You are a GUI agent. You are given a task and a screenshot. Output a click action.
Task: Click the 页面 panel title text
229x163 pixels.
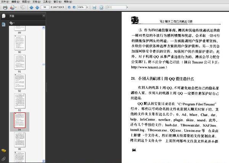(x=12, y=16)
